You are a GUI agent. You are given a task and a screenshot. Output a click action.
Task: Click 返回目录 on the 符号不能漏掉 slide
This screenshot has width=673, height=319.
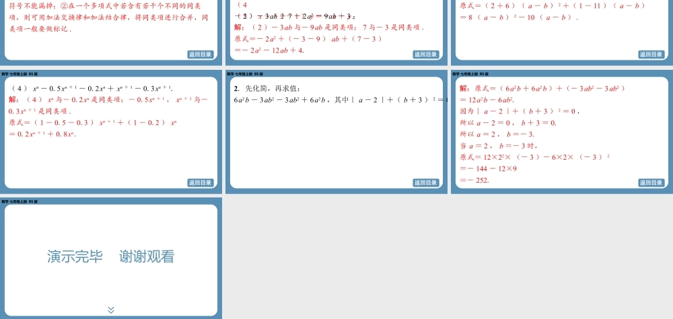coord(201,54)
